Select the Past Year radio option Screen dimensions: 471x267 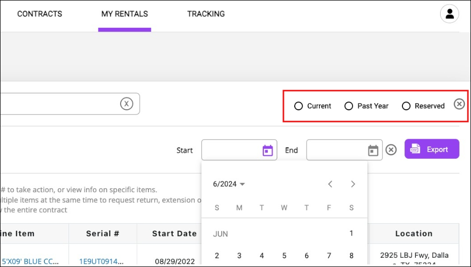click(349, 106)
